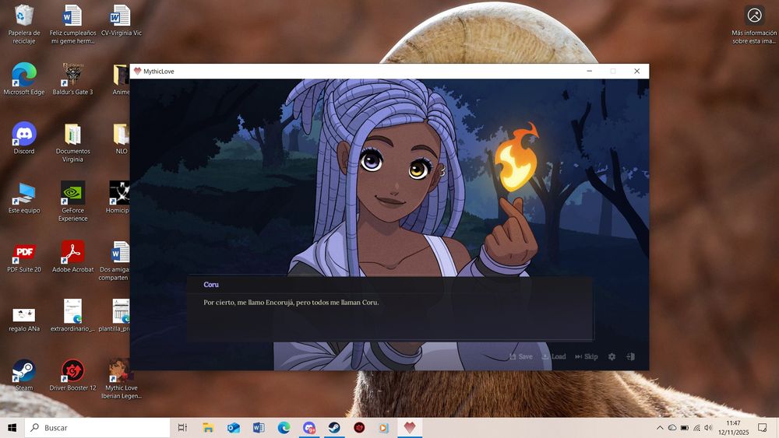Click the exit-door icon in the game menu
779x438 pixels.
(630, 356)
